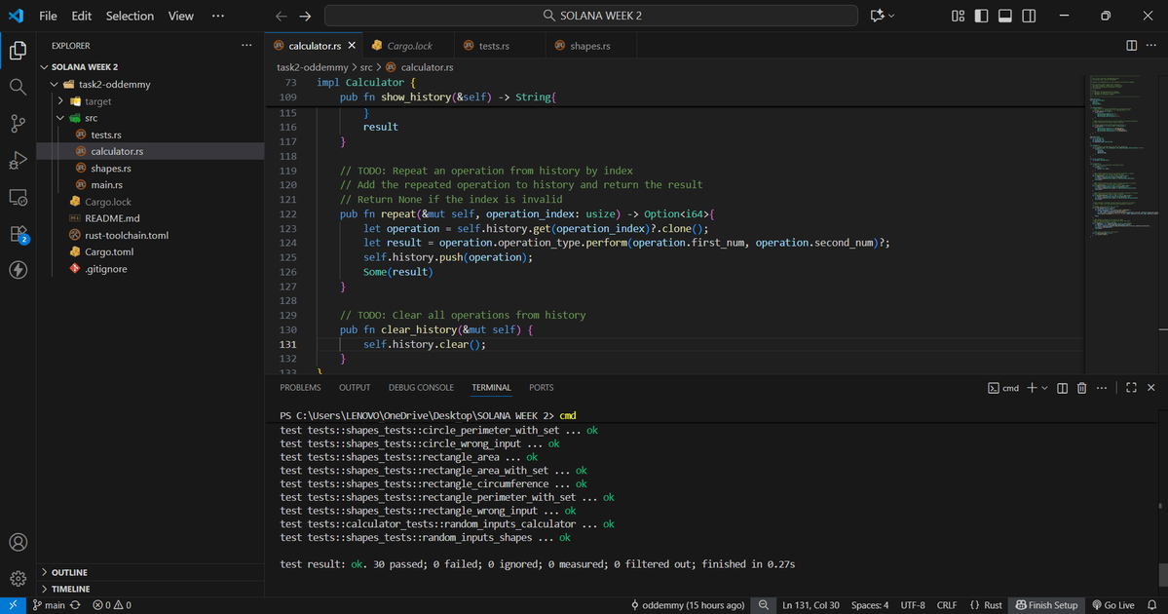The width and height of the screenshot is (1168, 614).
Task: Open rust-toolchain.toml file
Action: (x=127, y=235)
